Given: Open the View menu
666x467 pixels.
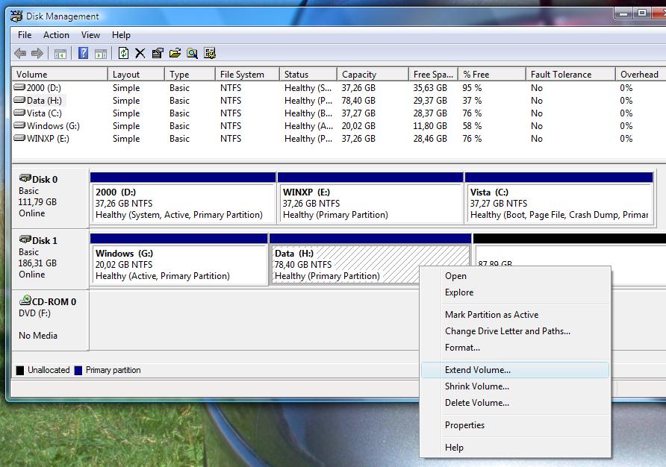Looking at the screenshot, I should click(x=90, y=35).
